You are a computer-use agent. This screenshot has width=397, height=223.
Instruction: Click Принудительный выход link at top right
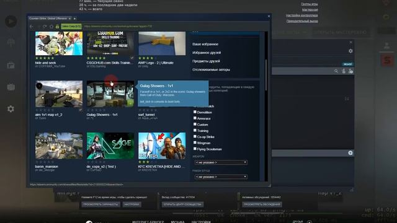[302, 21]
